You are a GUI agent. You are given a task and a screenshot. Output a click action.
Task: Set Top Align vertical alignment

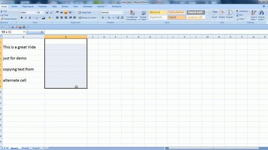(57, 12)
